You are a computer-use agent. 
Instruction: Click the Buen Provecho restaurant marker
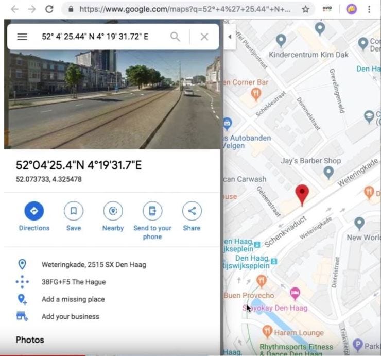[262, 281]
